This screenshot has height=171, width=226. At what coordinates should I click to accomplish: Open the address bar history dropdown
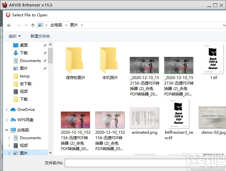click(x=224, y=25)
